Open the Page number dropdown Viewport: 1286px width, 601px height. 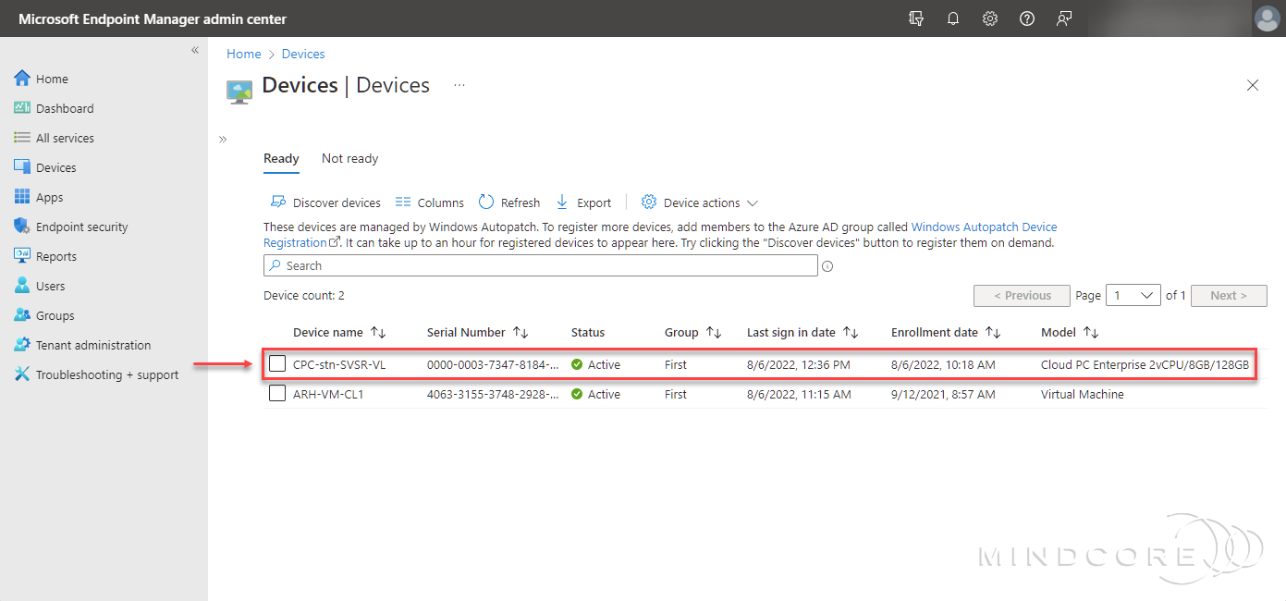coord(1133,294)
